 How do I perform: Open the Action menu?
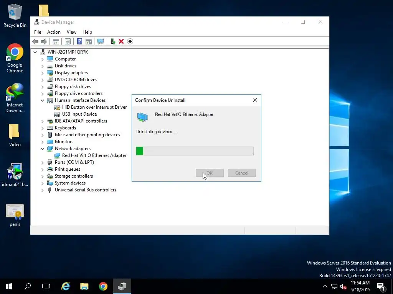(x=54, y=32)
